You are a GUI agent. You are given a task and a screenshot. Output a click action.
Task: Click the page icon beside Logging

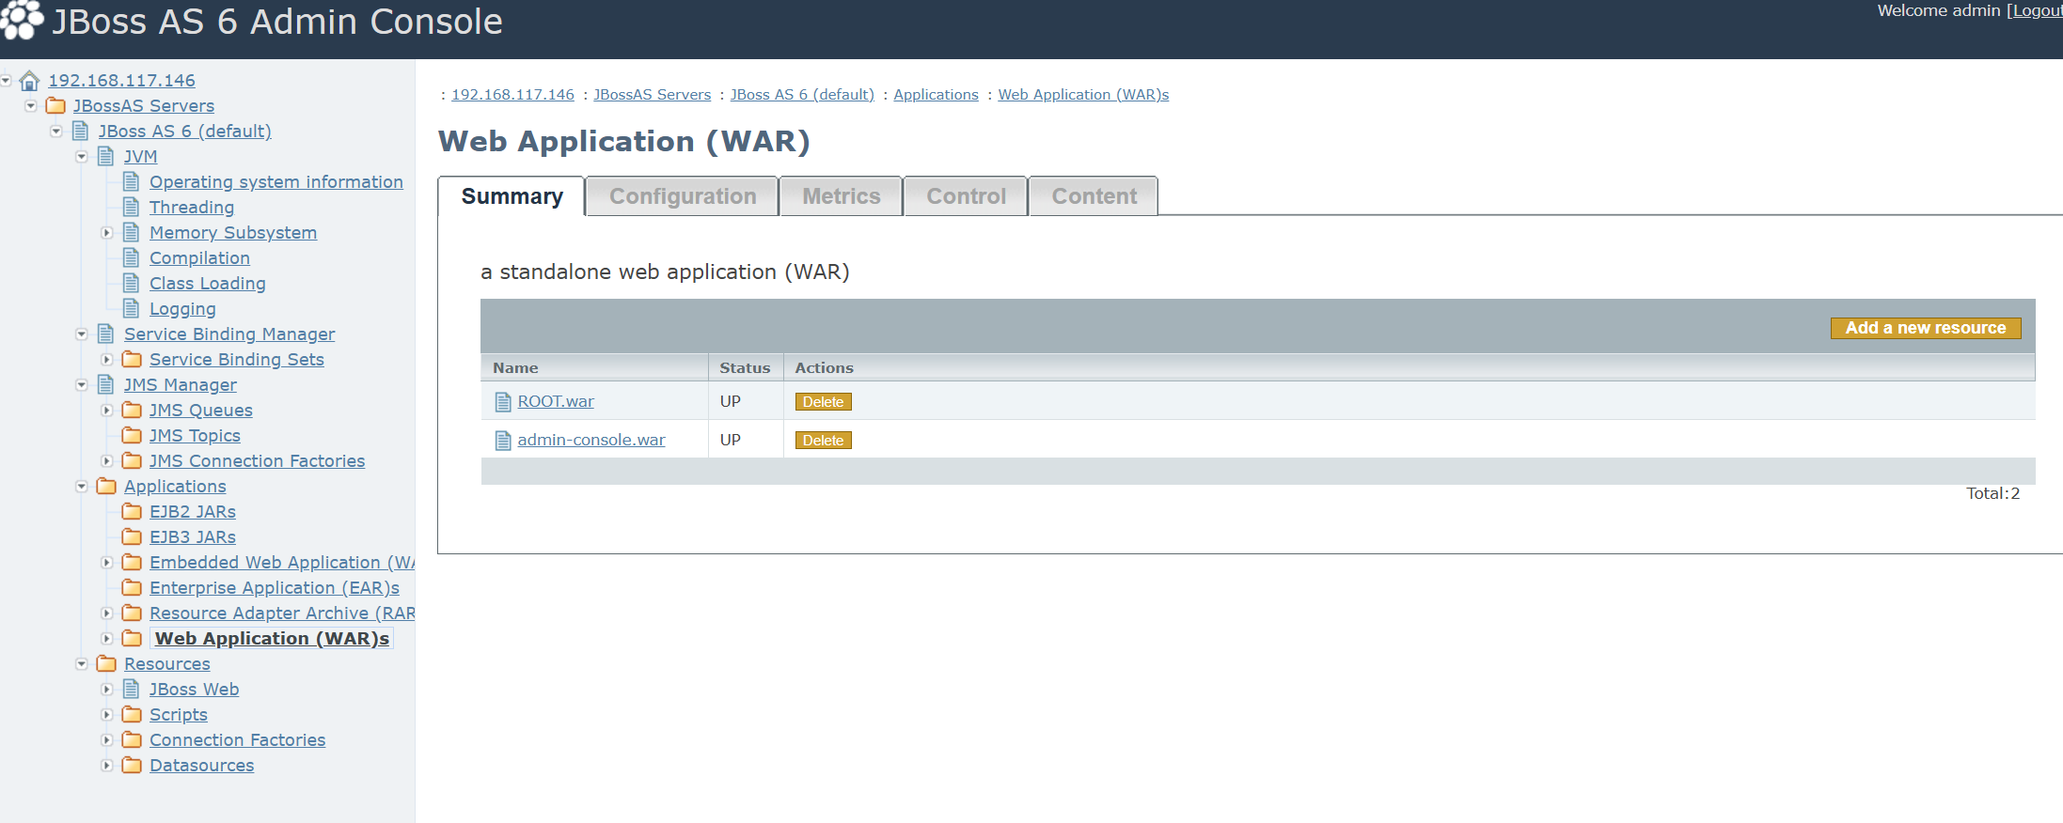(132, 308)
